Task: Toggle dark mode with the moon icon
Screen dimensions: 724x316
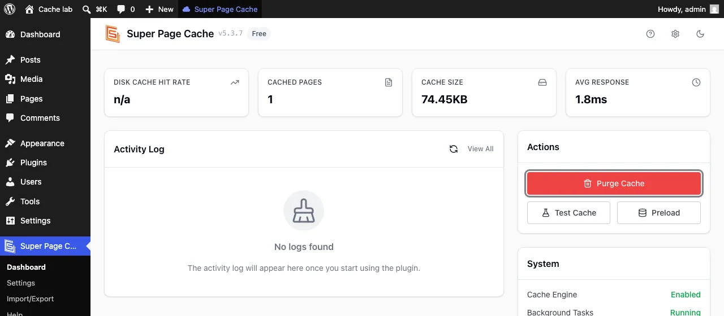Action: [x=700, y=34]
